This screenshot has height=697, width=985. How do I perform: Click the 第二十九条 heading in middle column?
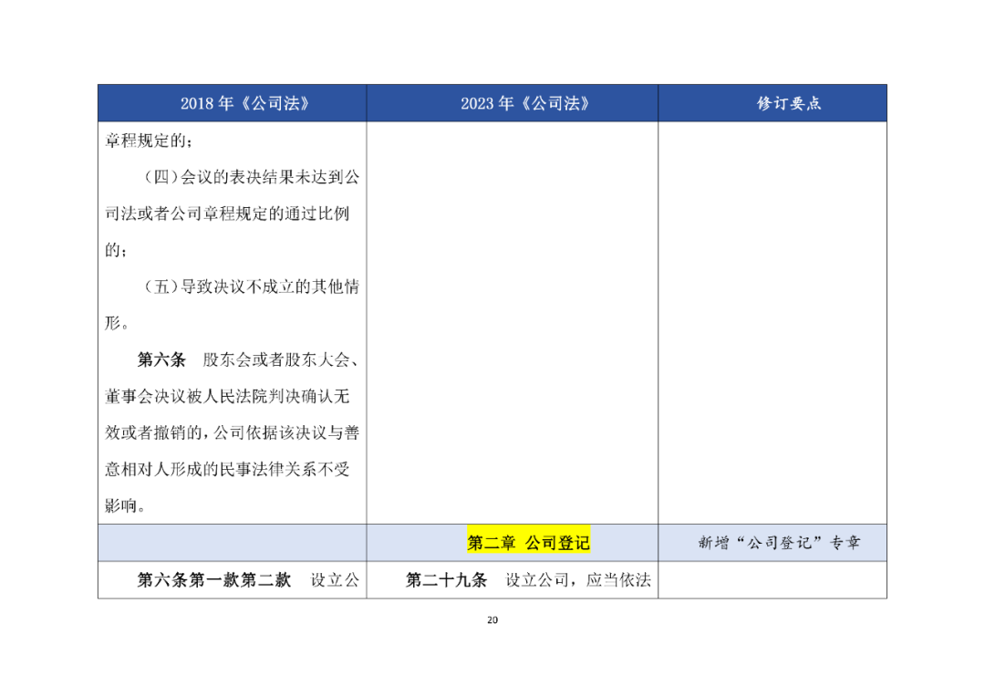tap(446, 579)
